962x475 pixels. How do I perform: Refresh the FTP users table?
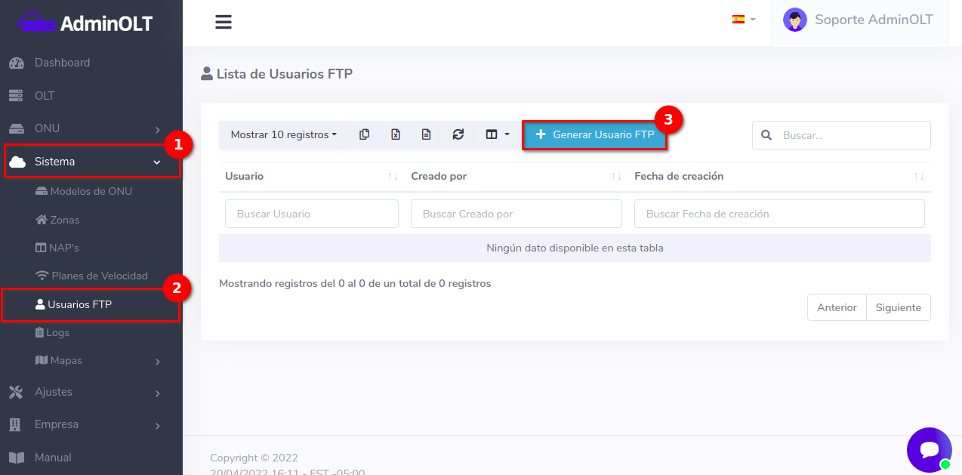pyautogui.click(x=458, y=134)
